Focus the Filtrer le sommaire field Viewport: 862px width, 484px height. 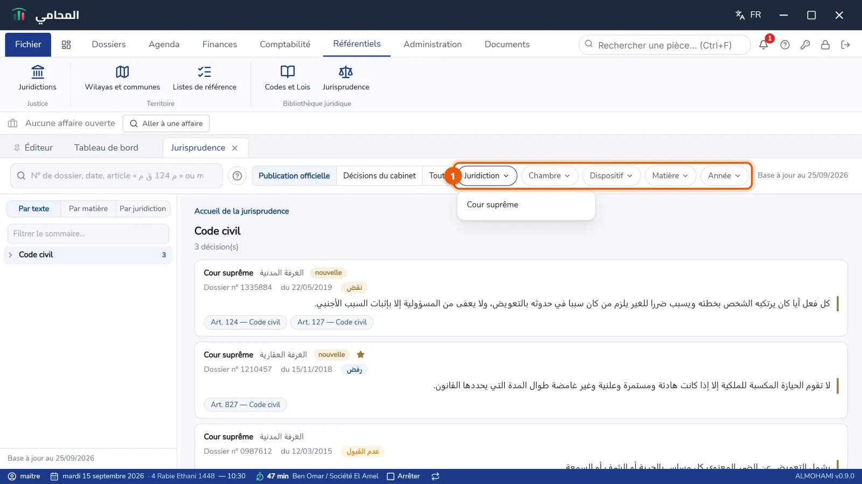coord(88,234)
